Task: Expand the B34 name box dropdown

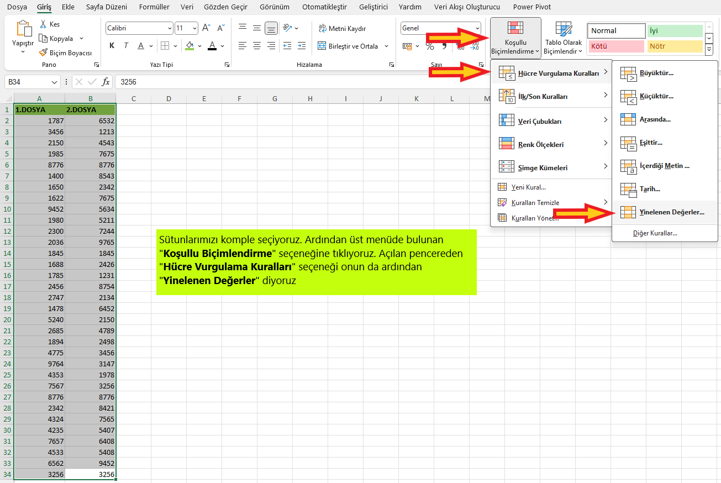Action: (x=54, y=82)
